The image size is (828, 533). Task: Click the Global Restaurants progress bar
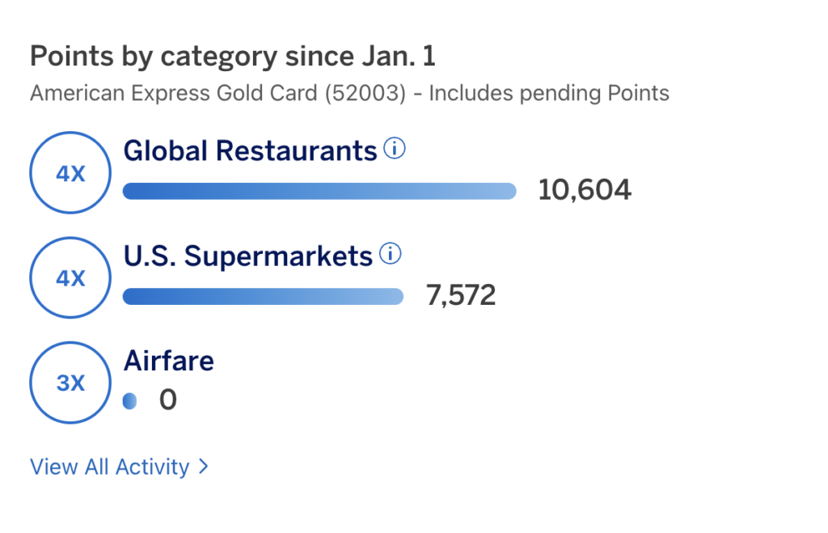pyautogui.click(x=319, y=191)
